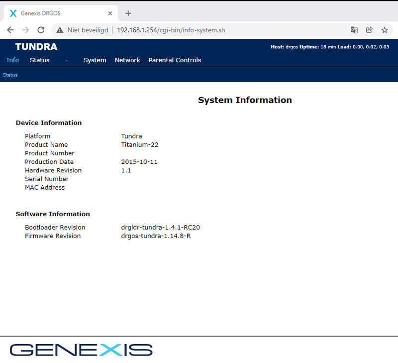Click the TUNDRA header title
This screenshot has width=398, height=363.
pos(36,47)
